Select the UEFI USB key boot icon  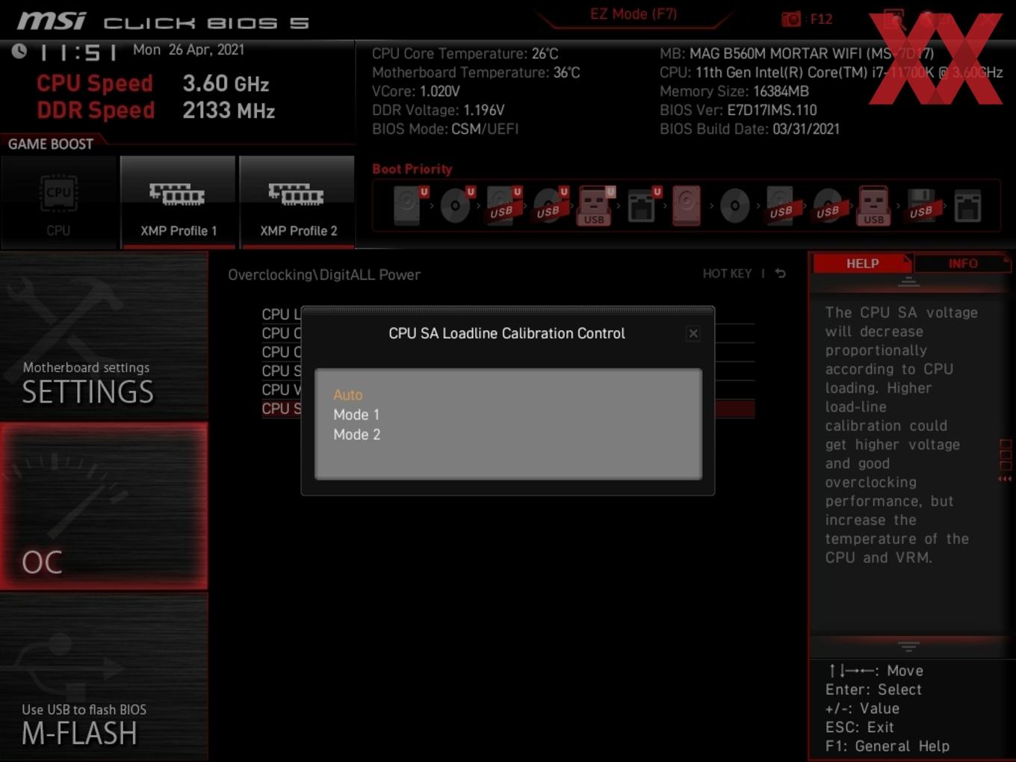click(595, 205)
